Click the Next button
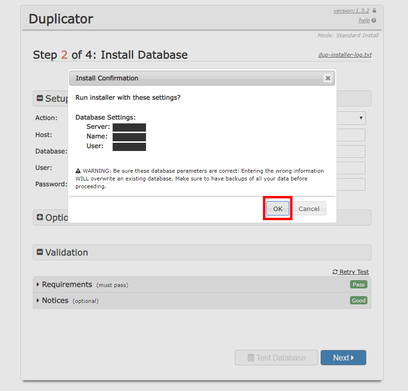 [343, 358]
